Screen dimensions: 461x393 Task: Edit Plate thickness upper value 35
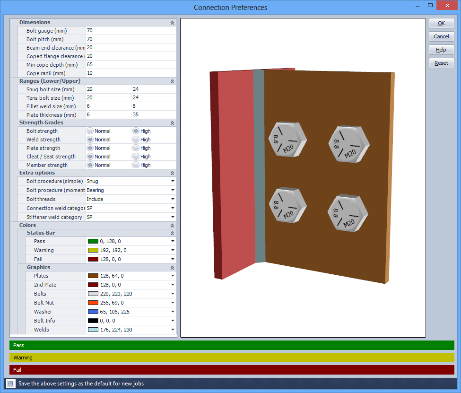pos(154,114)
